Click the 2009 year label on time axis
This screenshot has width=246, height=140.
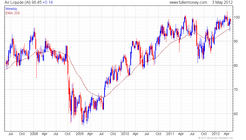click(79, 134)
